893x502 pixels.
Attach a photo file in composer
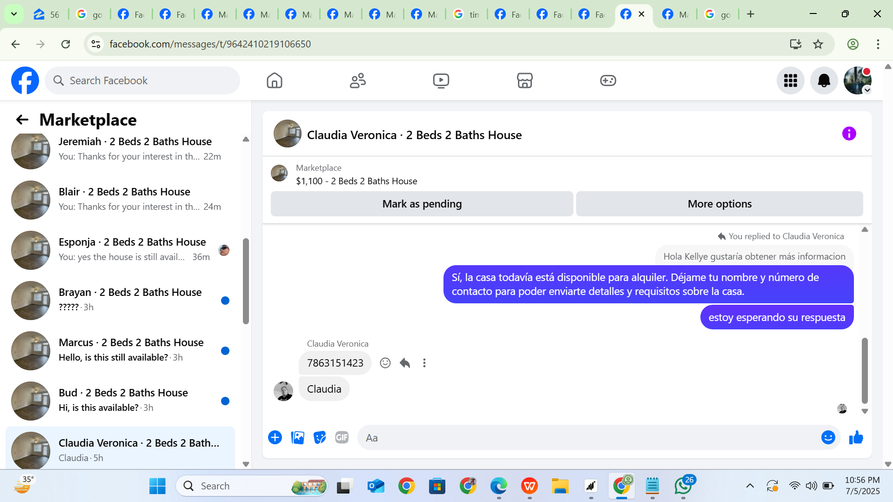click(x=297, y=438)
